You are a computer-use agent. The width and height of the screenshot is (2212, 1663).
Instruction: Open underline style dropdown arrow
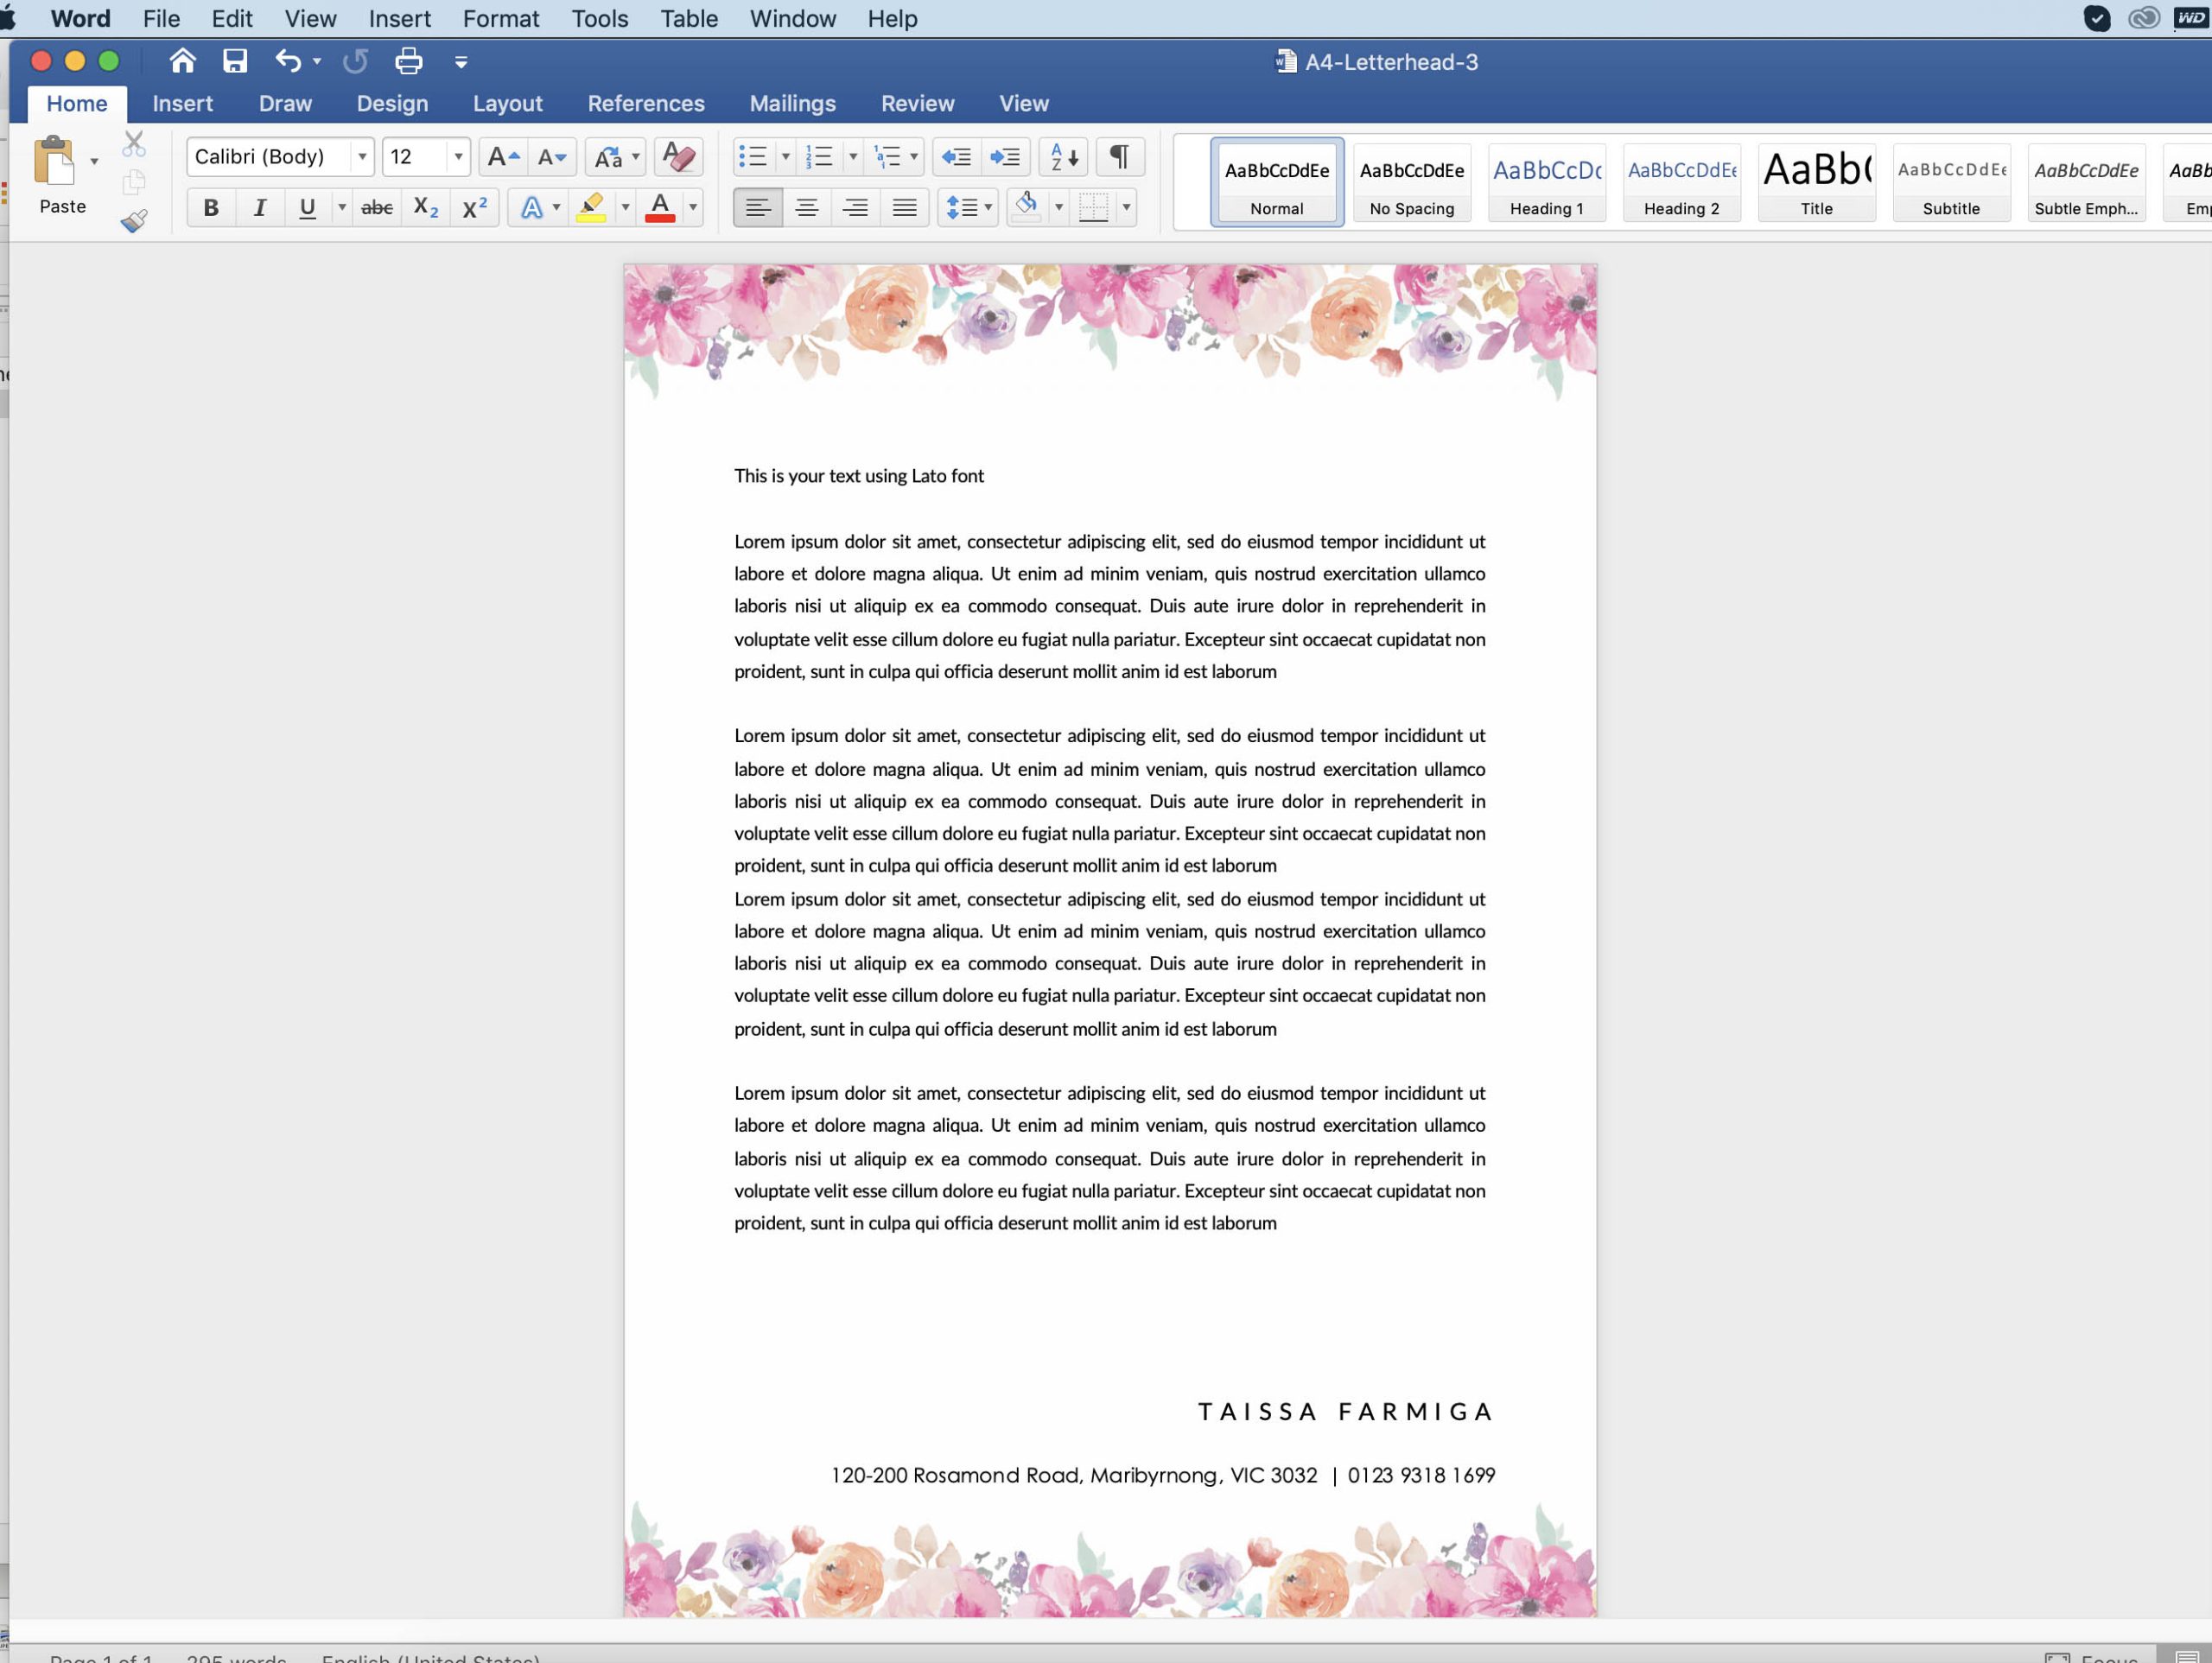pos(342,208)
